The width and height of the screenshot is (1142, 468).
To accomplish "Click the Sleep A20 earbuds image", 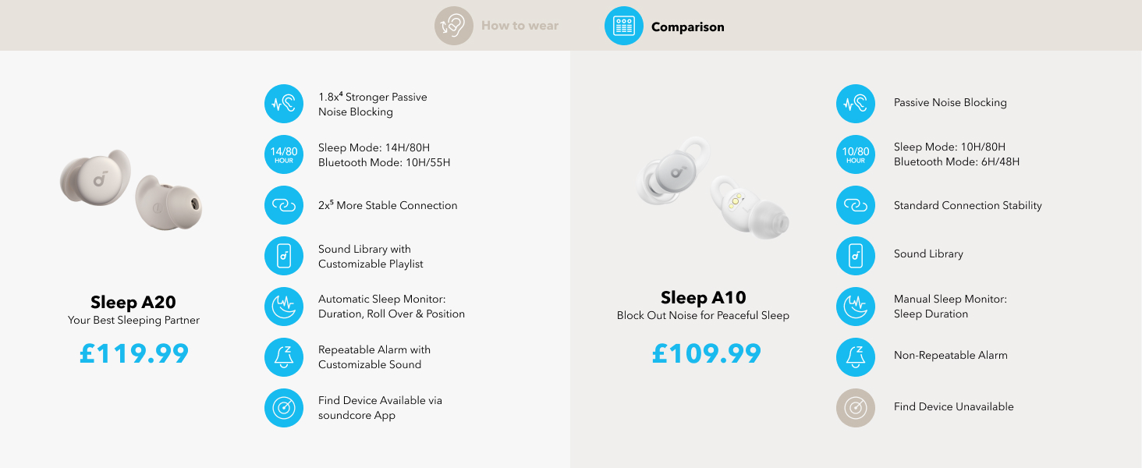I will [132, 190].
